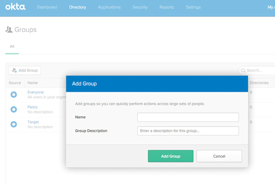Cancel the Add Group dialog
Image resolution: width=275 pixels, height=184 pixels.
219,156
